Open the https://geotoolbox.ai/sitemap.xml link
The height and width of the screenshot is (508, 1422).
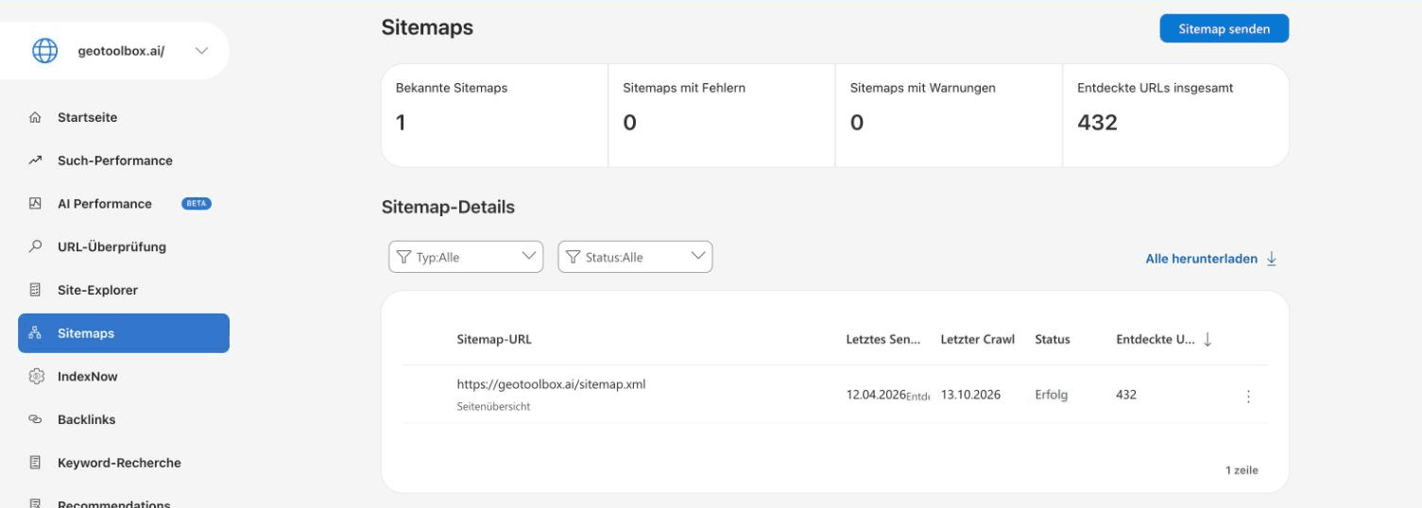[x=551, y=384]
